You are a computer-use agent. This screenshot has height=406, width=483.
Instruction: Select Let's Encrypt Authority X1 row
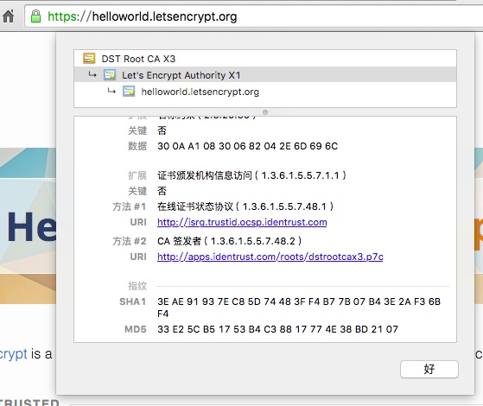(x=265, y=74)
